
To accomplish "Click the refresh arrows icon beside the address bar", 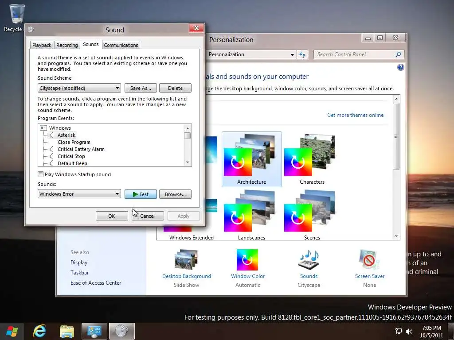I will tap(302, 54).
